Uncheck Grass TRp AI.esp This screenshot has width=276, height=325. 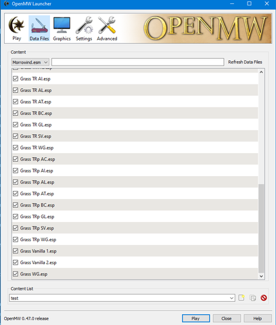16,171
